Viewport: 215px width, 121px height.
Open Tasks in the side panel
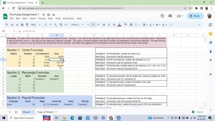(x=211, y=43)
